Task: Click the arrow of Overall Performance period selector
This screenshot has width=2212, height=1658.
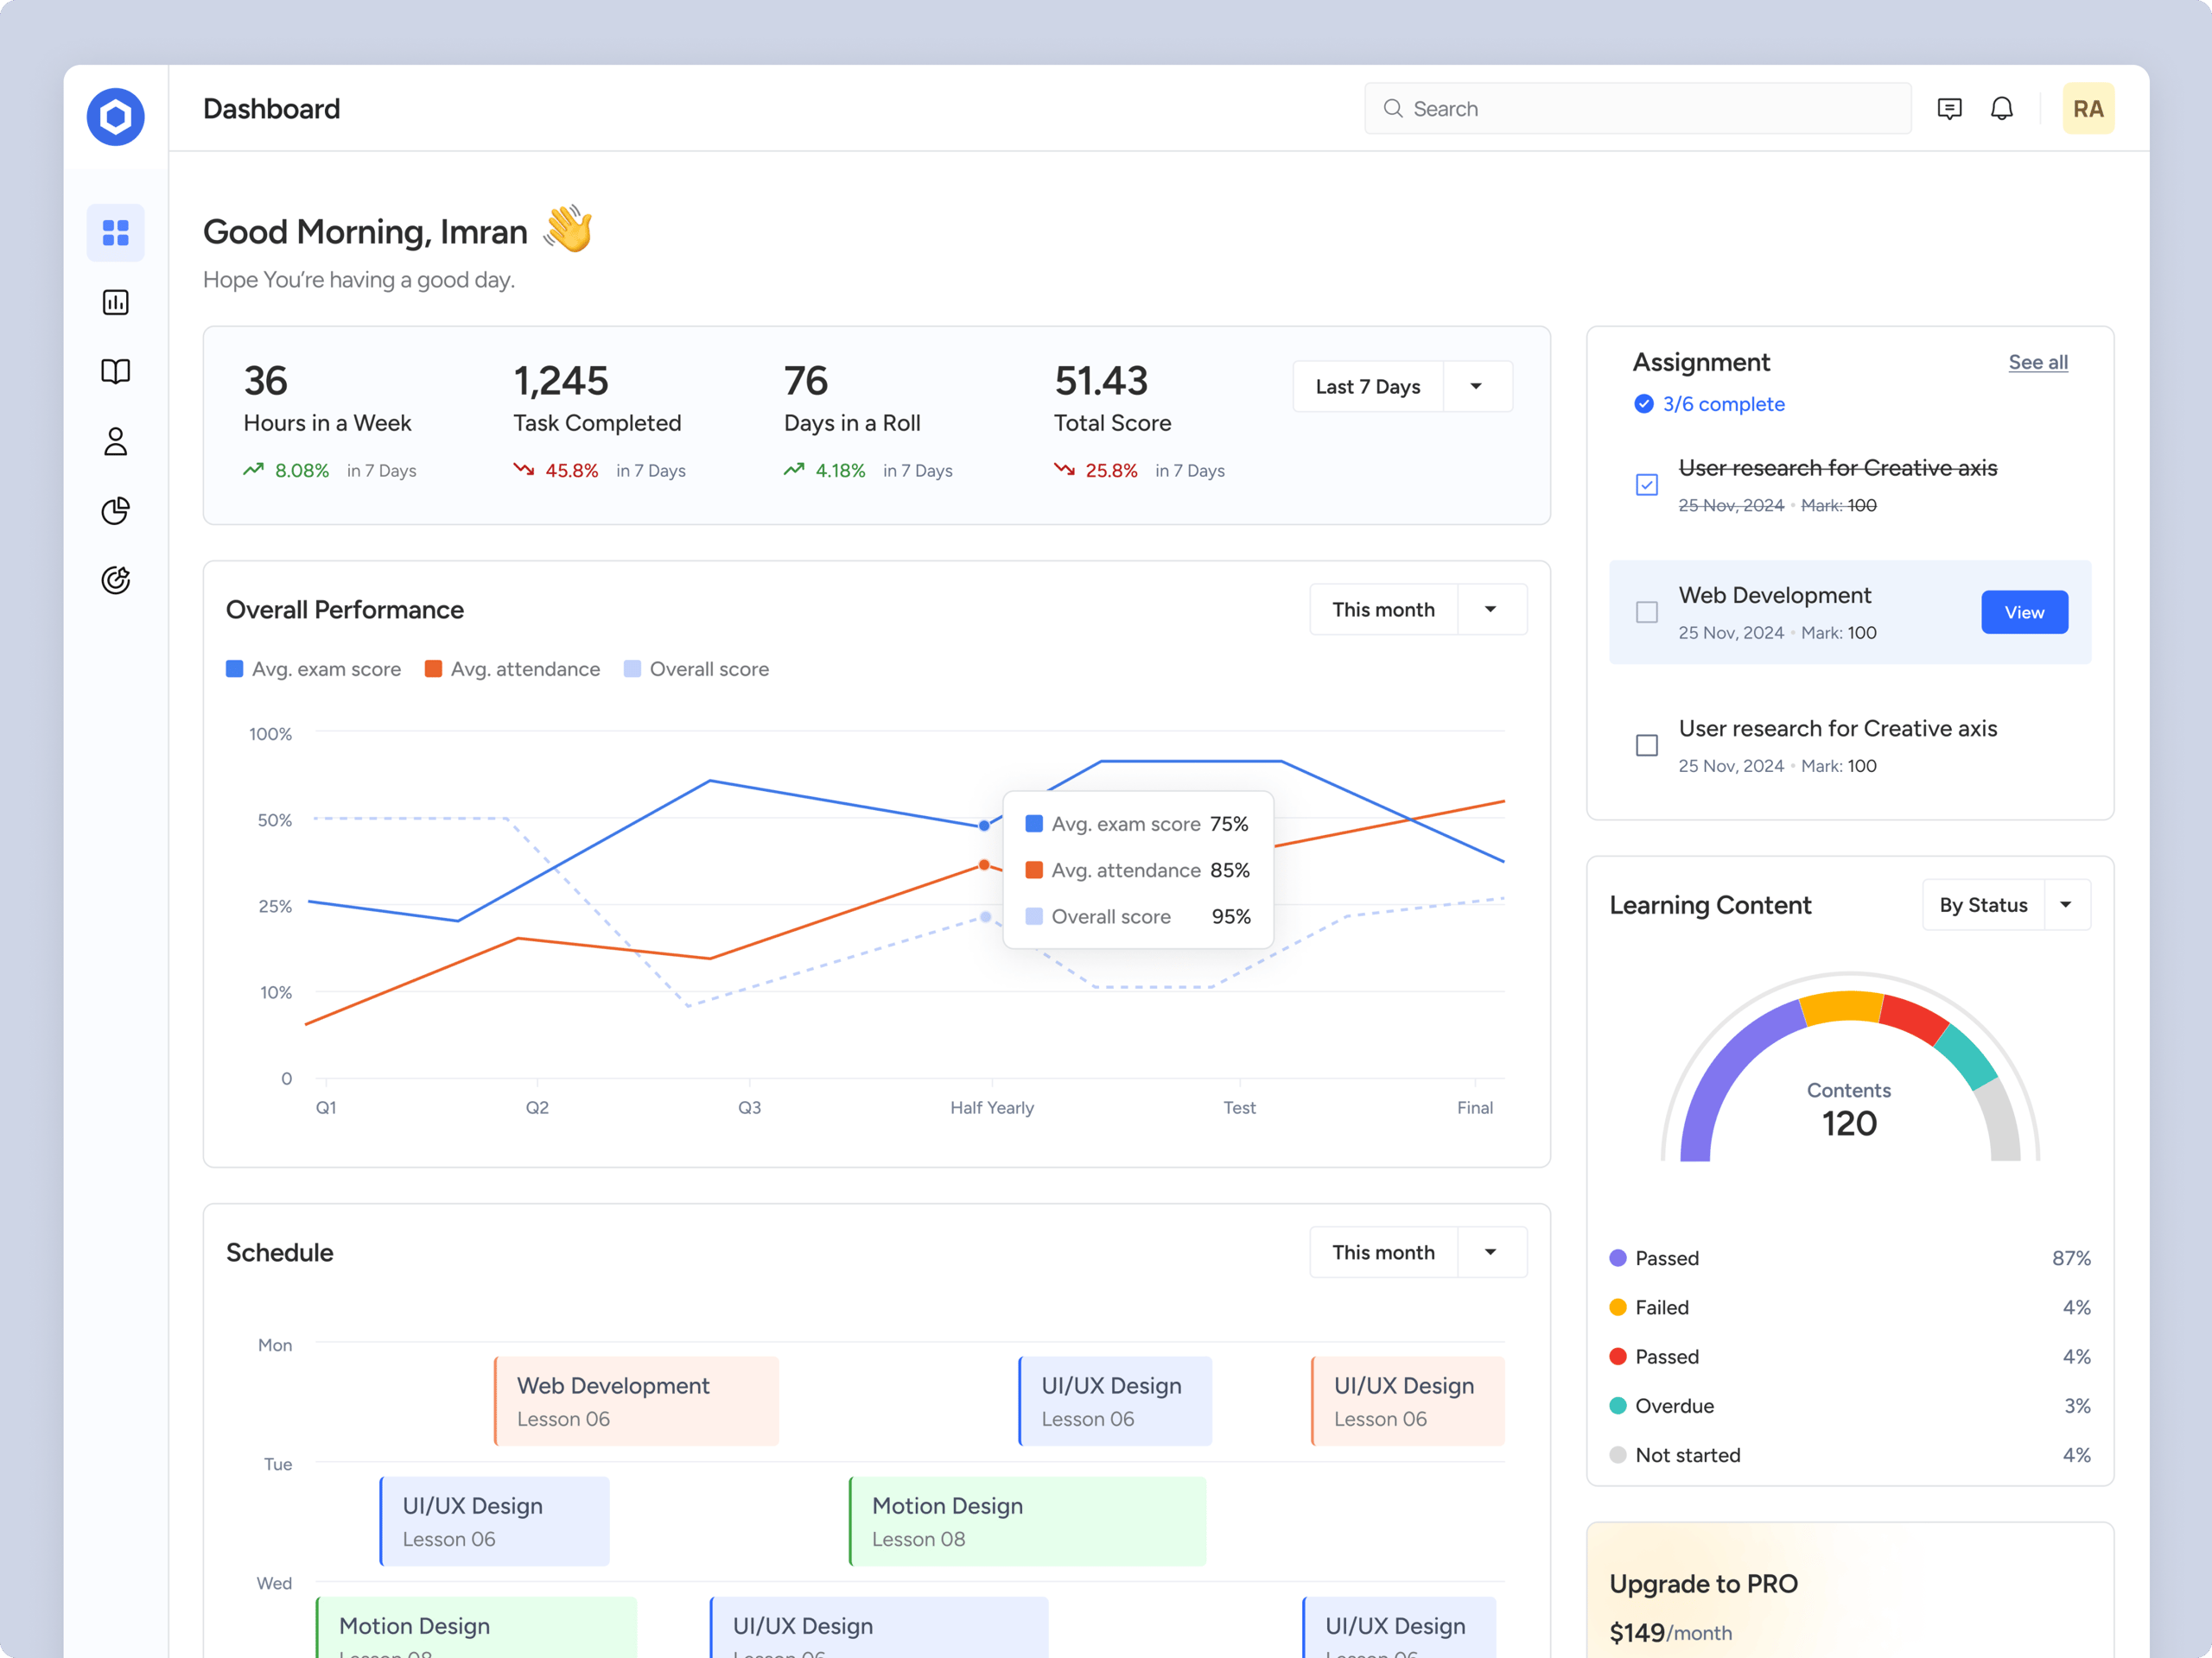Action: click(1491, 610)
